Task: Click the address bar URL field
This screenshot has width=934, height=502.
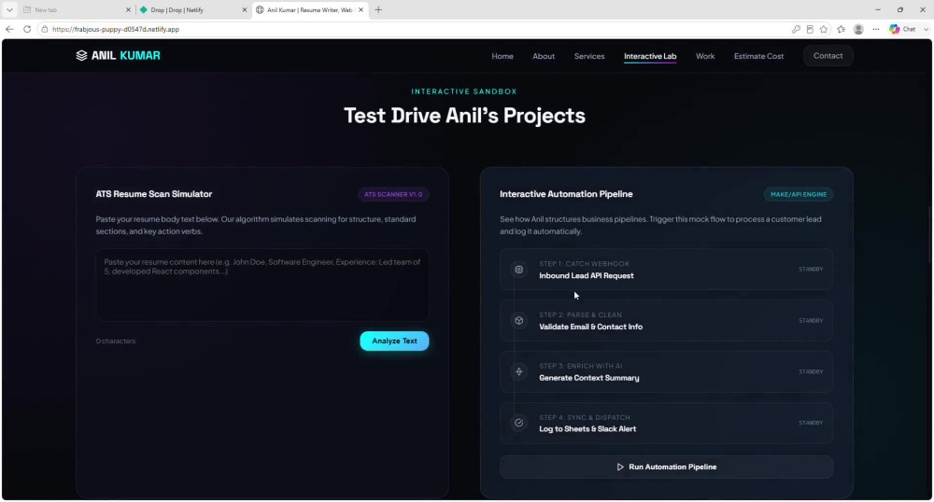Action: [x=417, y=29]
